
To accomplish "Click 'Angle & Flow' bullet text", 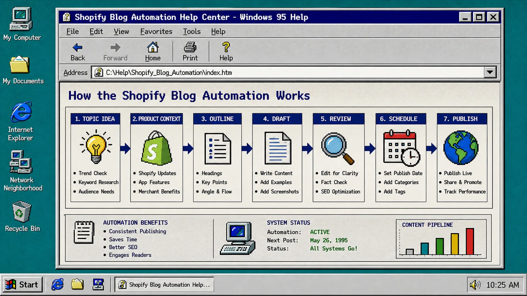I will point(217,192).
